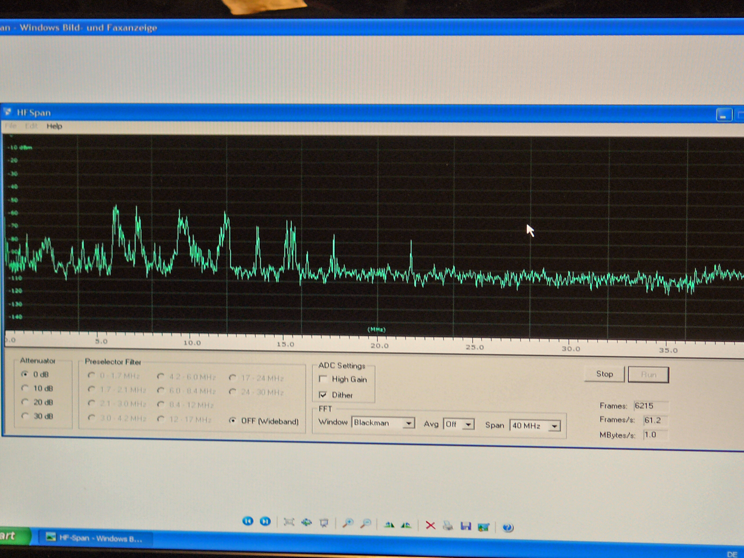Select the 30 dB attenuator option
This screenshot has width=744, height=558.
(x=25, y=416)
